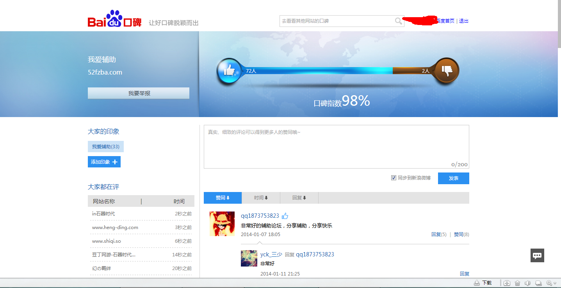The image size is (561, 288).
Task: Open downloads from the status bar
Action: click(483, 283)
